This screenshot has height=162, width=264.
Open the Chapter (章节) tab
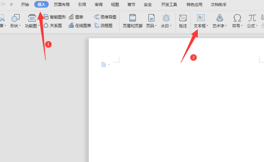(131, 5)
